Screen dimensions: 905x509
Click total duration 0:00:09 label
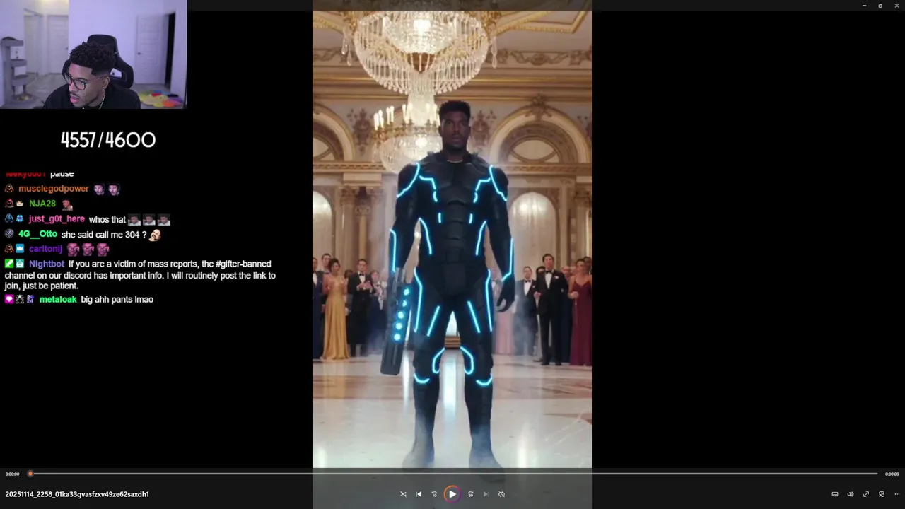(x=892, y=474)
